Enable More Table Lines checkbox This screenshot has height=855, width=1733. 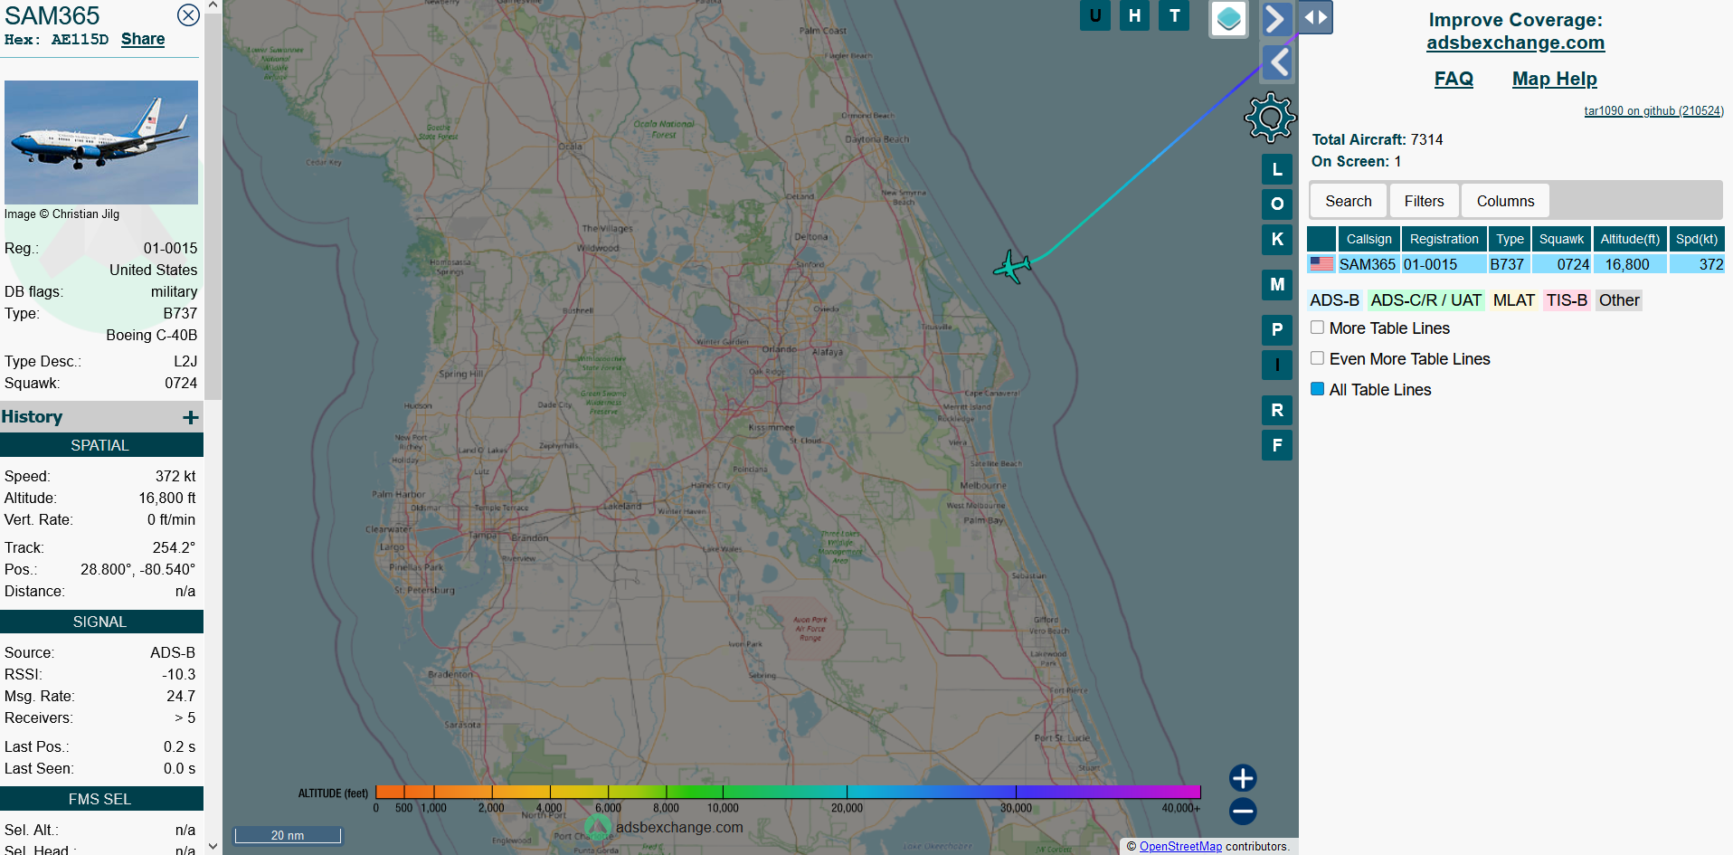tap(1317, 328)
